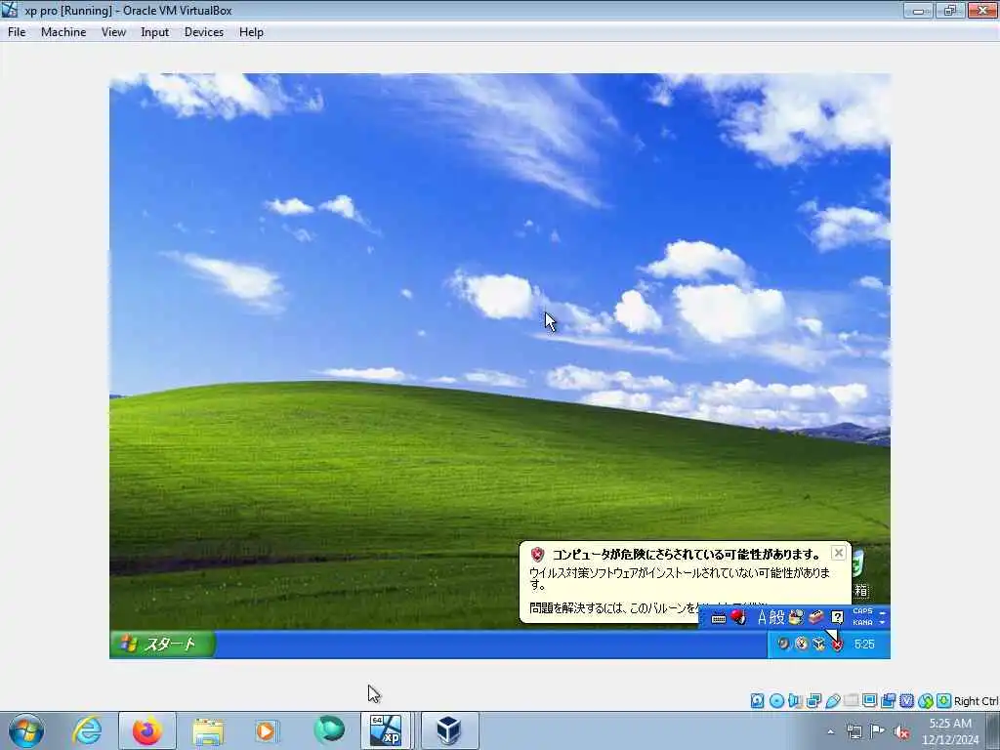This screenshot has width=1000, height=750.
Task: Open the Devices menu
Action: coord(204,32)
